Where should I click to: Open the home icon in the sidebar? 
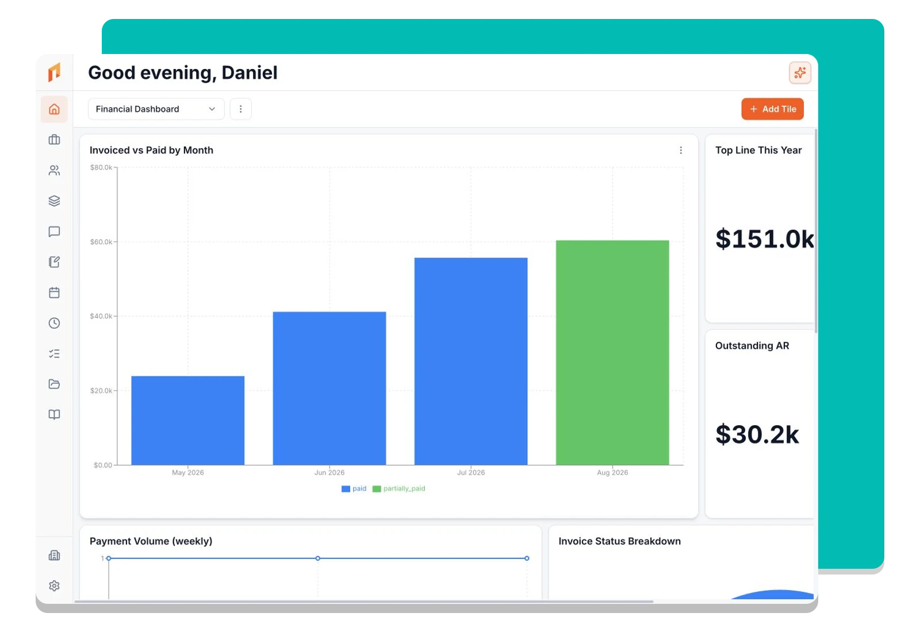click(54, 109)
